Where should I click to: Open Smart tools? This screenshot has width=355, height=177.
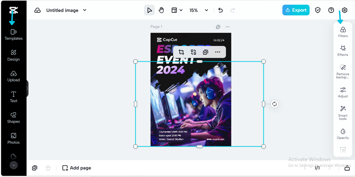point(343,113)
